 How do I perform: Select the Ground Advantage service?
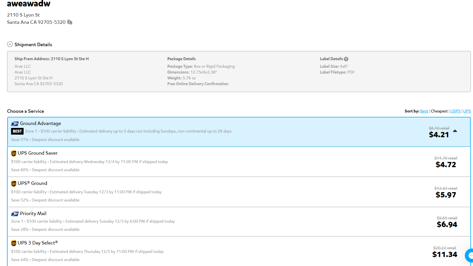tap(239, 132)
